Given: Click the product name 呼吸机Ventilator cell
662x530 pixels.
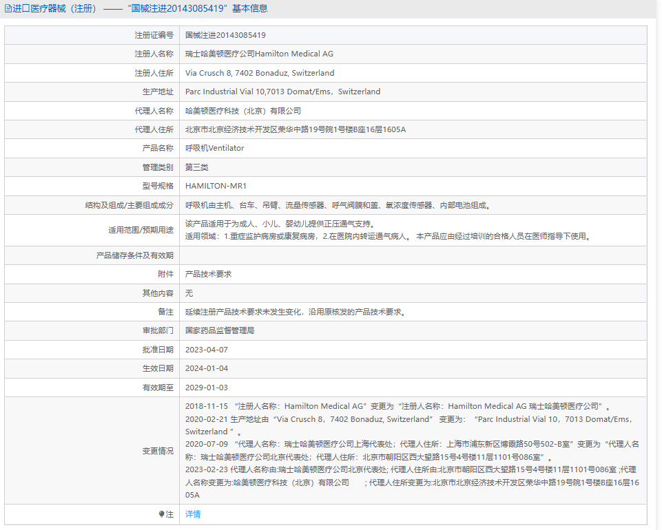Looking at the screenshot, I should click(215, 148).
